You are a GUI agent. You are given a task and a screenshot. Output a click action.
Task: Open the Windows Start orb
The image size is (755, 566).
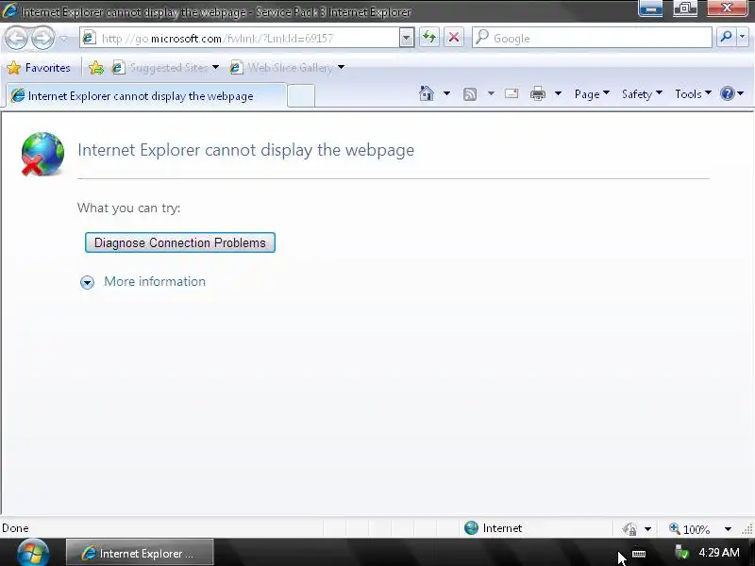click(33, 552)
